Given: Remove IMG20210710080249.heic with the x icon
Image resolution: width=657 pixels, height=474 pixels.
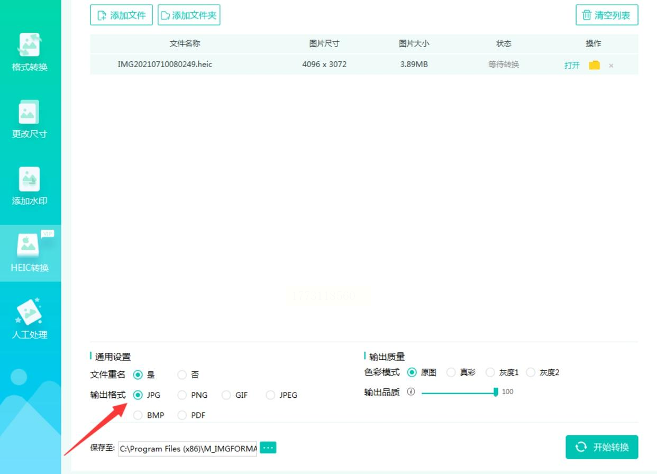Looking at the screenshot, I should tap(611, 66).
